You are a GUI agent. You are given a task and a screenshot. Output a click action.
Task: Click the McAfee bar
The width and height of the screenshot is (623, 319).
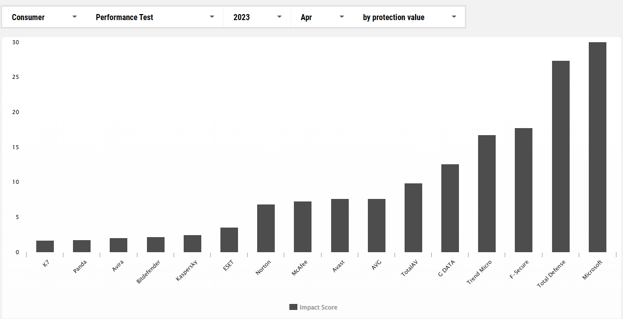(x=302, y=227)
